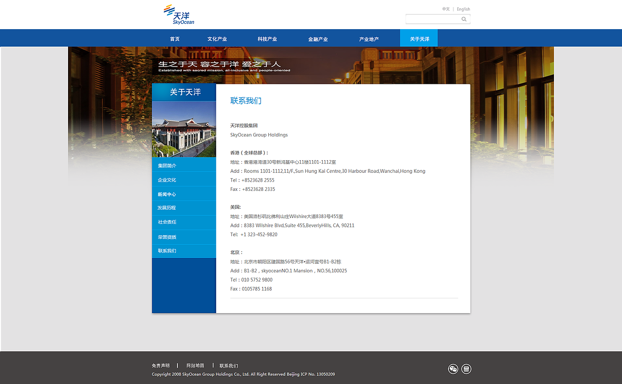Open 文化产业 navigation item

(x=217, y=39)
